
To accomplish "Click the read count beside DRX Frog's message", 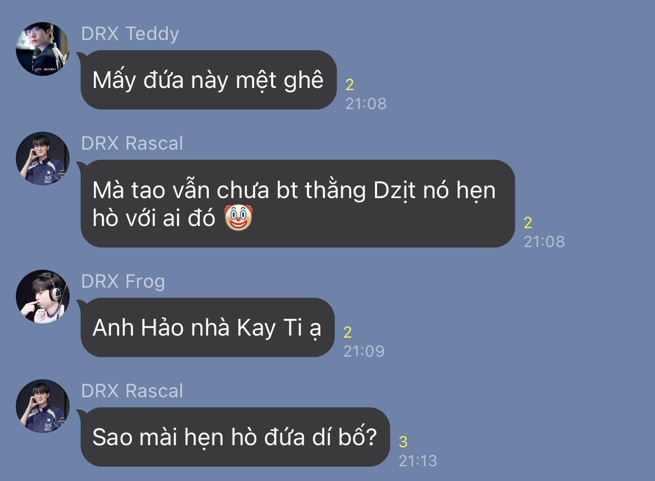I will [x=348, y=332].
